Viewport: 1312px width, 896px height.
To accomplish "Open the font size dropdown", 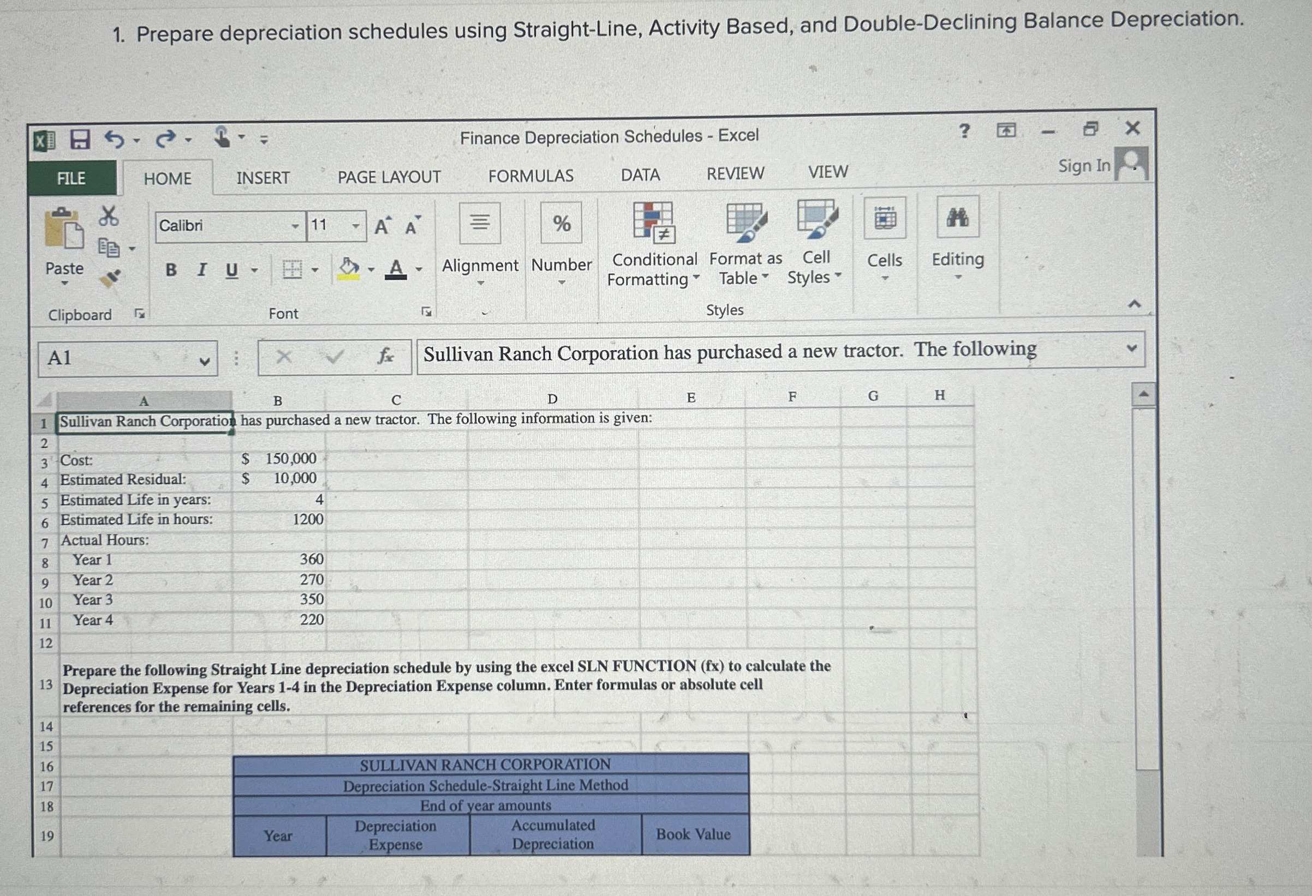I will [356, 225].
